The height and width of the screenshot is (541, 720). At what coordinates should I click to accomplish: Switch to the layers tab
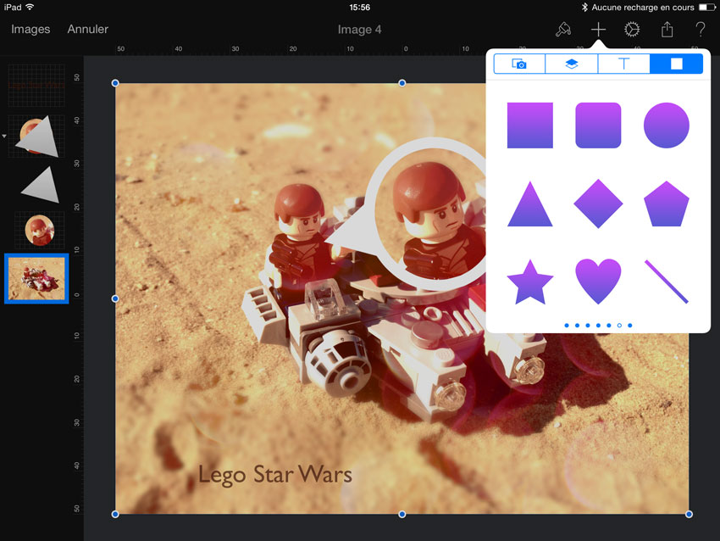(572, 64)
